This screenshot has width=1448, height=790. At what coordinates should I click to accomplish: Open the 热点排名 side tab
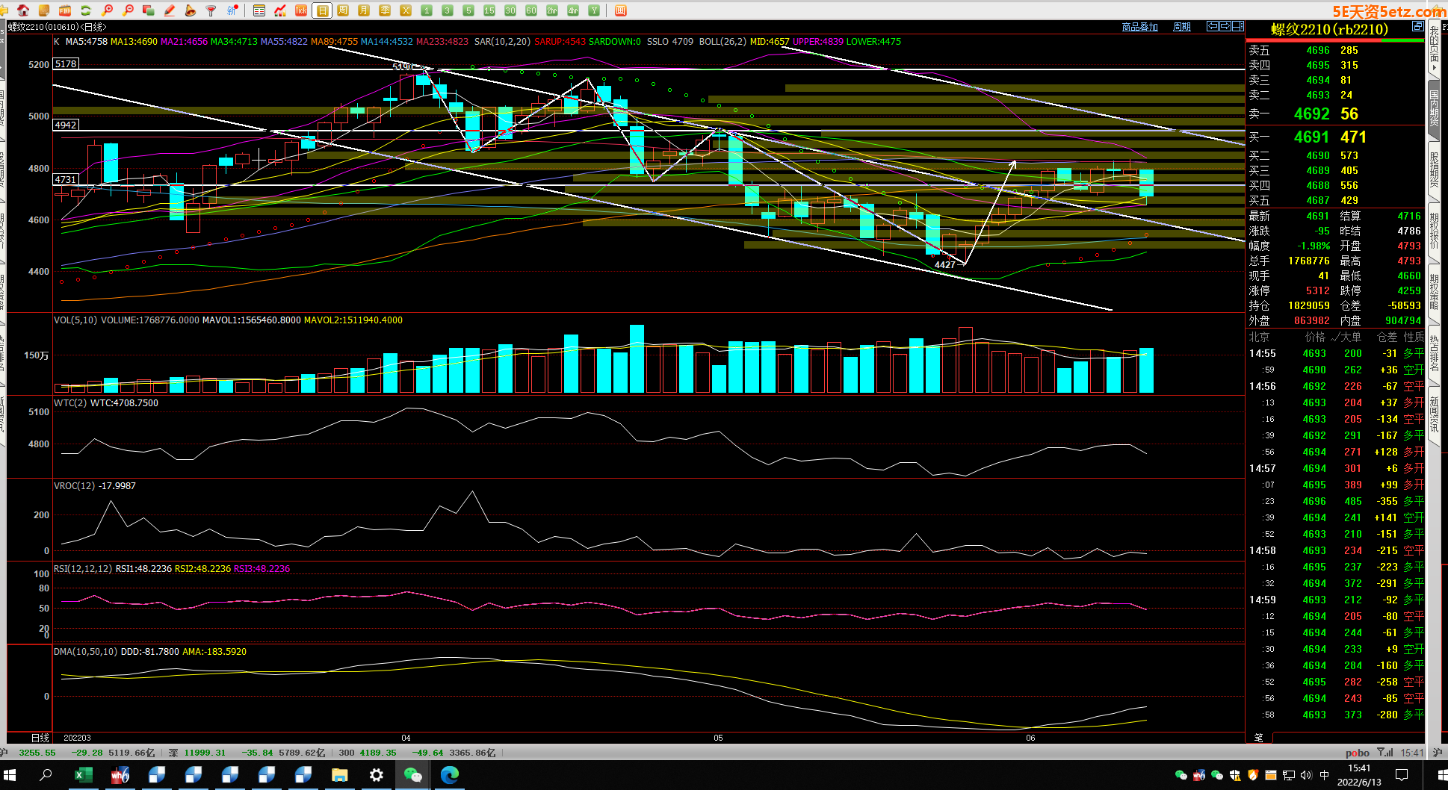(1434, 354)
